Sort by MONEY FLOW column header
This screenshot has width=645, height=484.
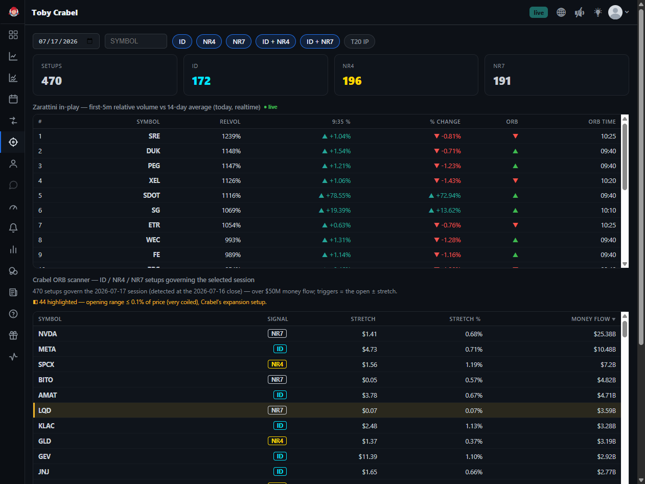click(594, 319)
